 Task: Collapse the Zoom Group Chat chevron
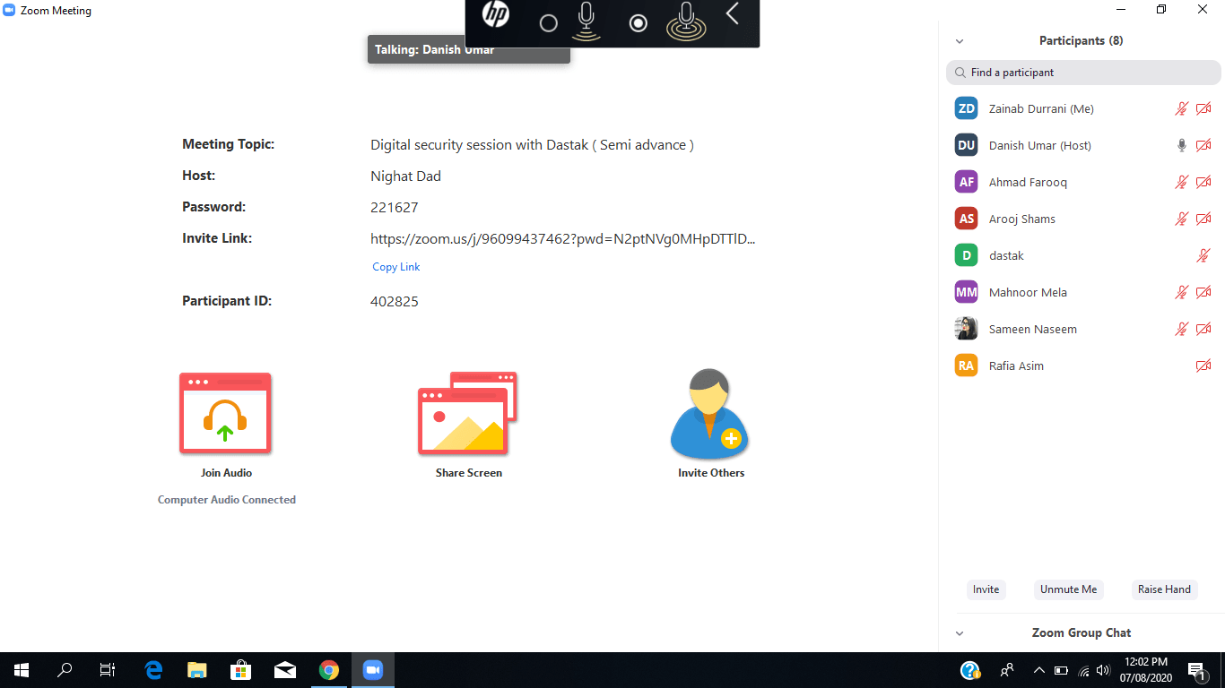[960, 633]
